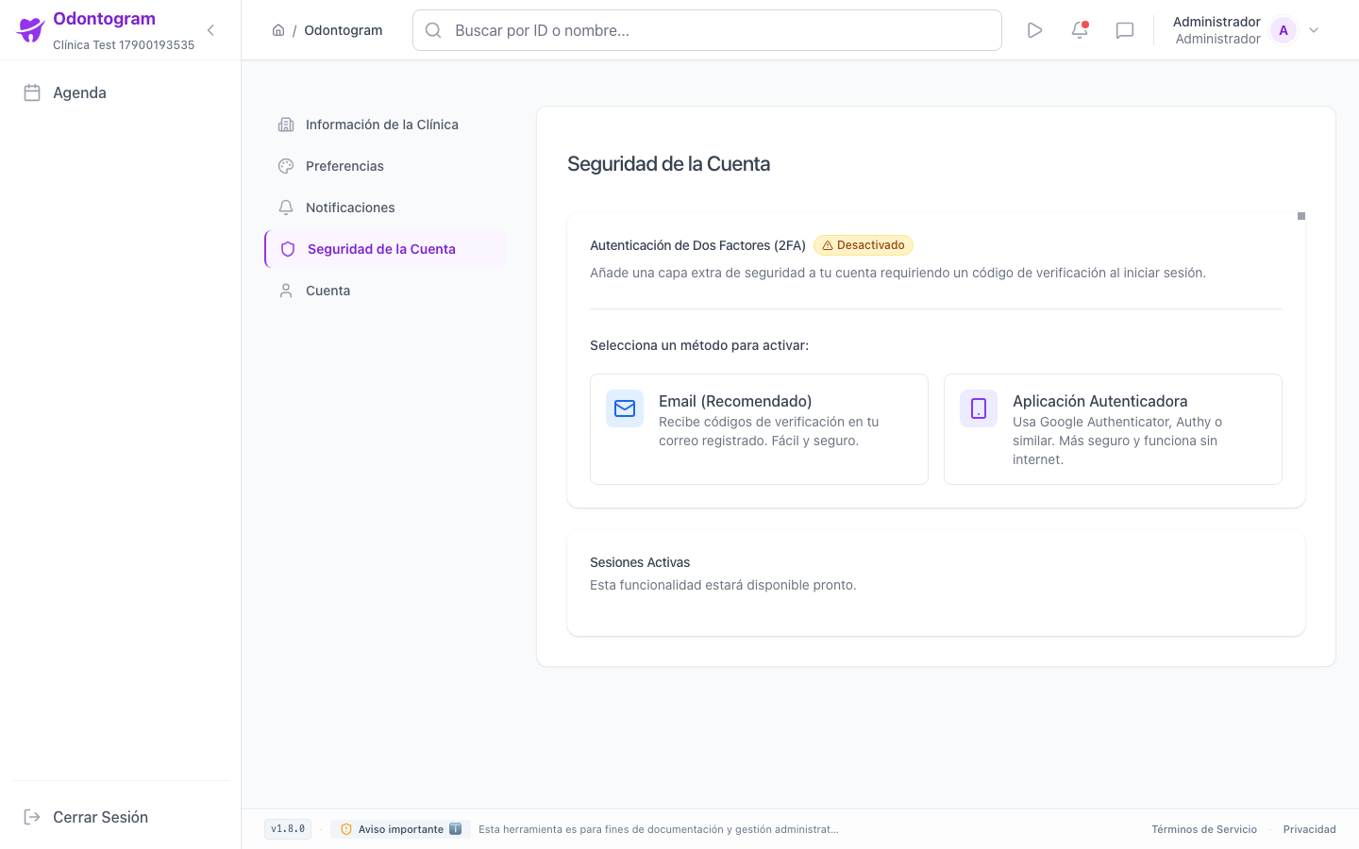Click Selecciona un método para activar label
This screenshot has width=1359, height=849.
[x=699, y=345]
